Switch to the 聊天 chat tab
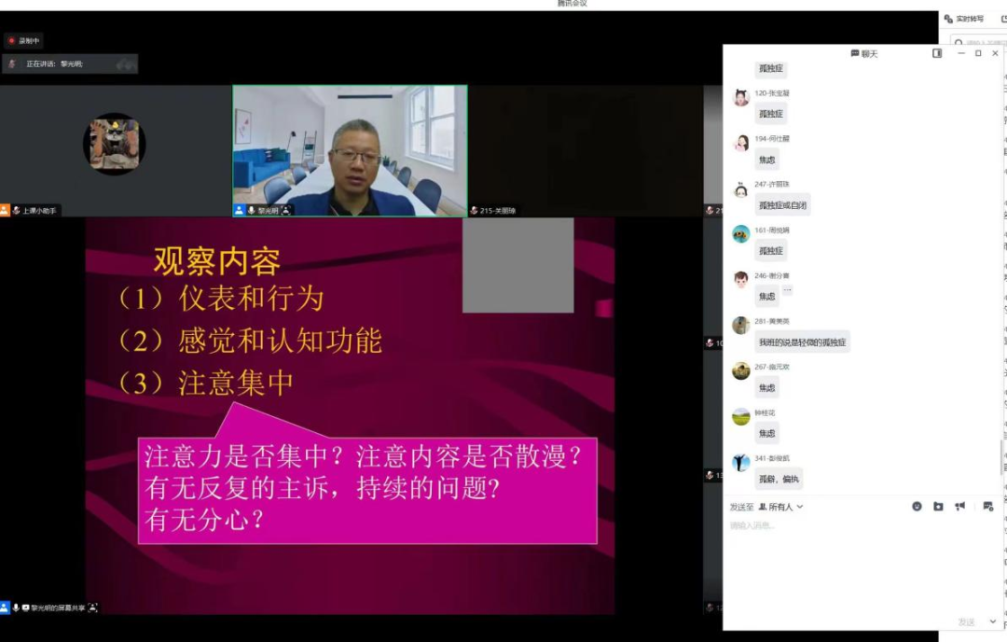The width and height of the screenshot is (1007, 642). (x=865, y=53)
